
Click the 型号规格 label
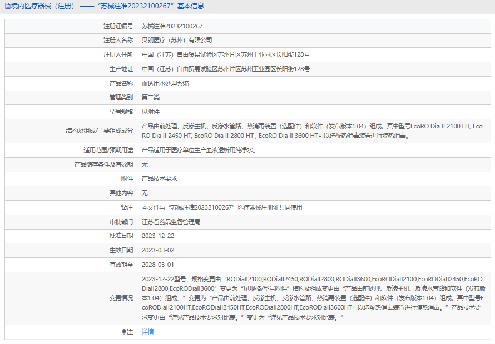pyautogui.click(x=121, y=112)
